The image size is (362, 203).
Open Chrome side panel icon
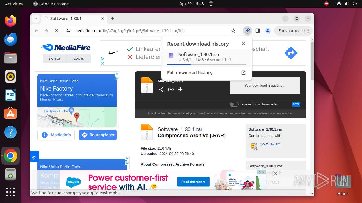(257, 31)
